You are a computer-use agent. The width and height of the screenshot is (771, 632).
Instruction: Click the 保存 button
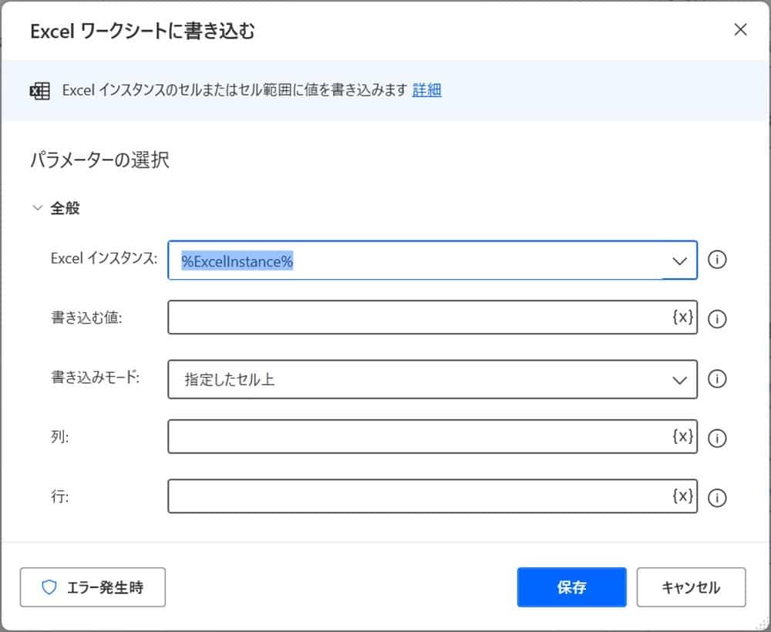coord(571,587)
